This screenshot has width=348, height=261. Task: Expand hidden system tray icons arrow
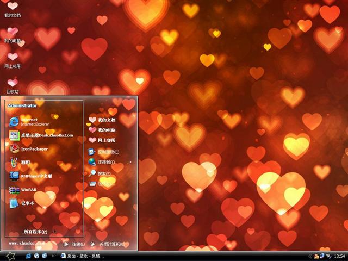point(310,256)
